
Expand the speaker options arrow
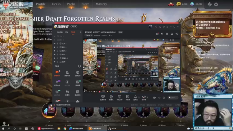click(x=147, y=97)
